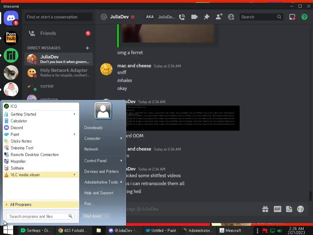Open Sticky Notes from Start menu
This screenshot has width=313, height=235.
(41, 141)
